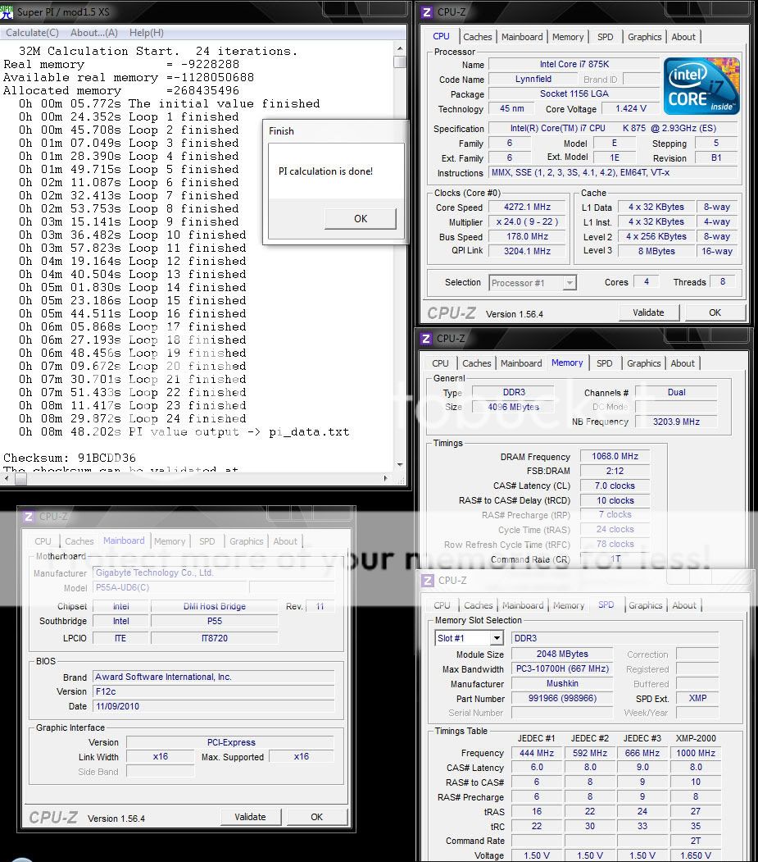Click OK in the Mainboard CPU-Z window
This screenshot has width=758, height=862.
point(316,817)
